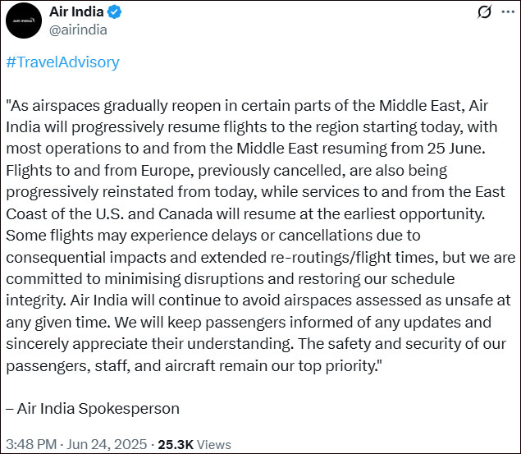Open the @airindia handle link
521x454 pixels.
pos(78,30)
